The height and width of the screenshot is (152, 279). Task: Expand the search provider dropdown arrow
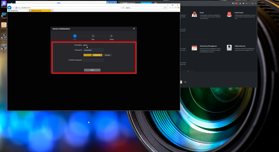pos(167,8)
